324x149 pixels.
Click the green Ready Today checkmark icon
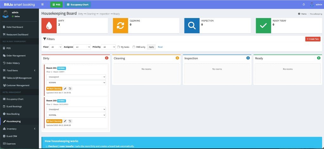coord(264,26)
